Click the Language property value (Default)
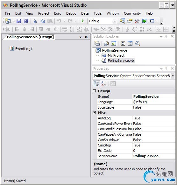Viewport: 177px width, 185px height. [154, 102]
